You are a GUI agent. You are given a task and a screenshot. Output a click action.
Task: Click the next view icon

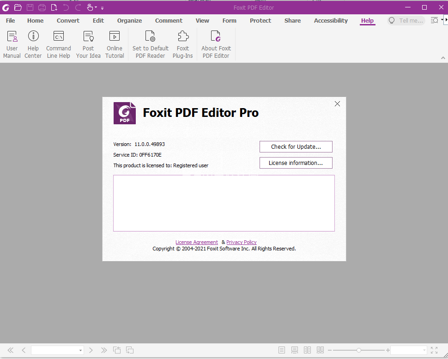(130, 350)
